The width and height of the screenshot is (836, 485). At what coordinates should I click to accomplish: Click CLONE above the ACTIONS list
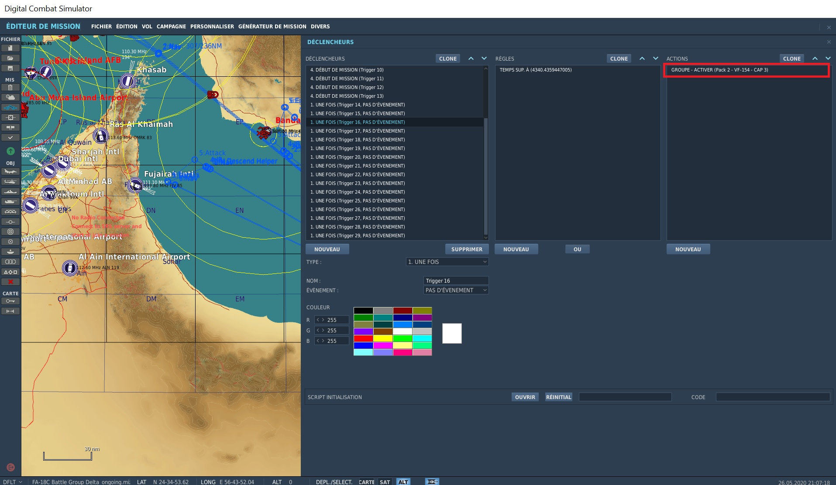pyautogui.click(x=792, y=58)
